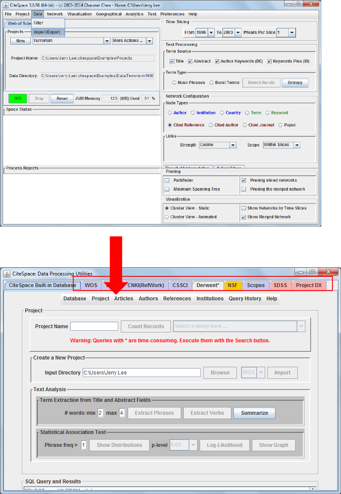Image resolution: width=341 pixels, height=494 pixels.
Task: Open the Strength Cosine dropdown
Action: pyautogui.click(x=233, y=145)
